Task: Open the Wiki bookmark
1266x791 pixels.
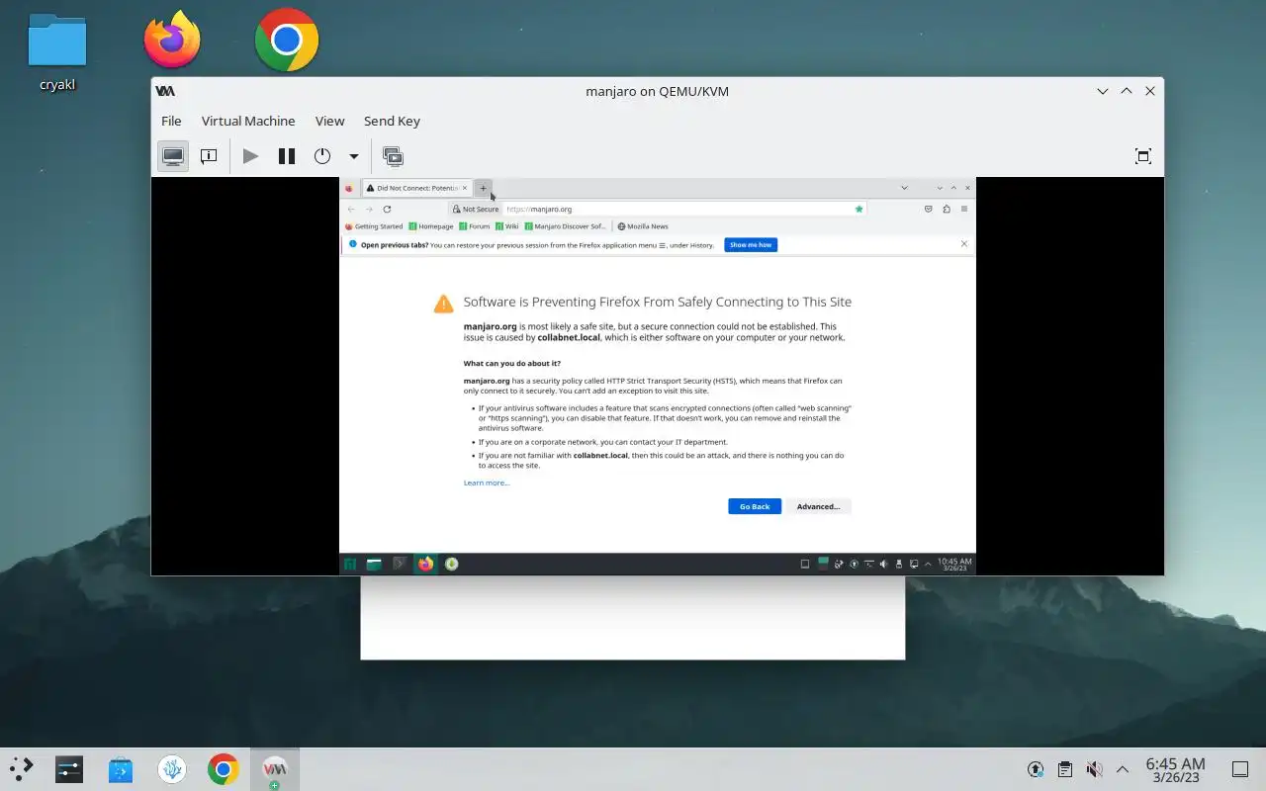Action: pyautogui.click(x=507, y=226)
